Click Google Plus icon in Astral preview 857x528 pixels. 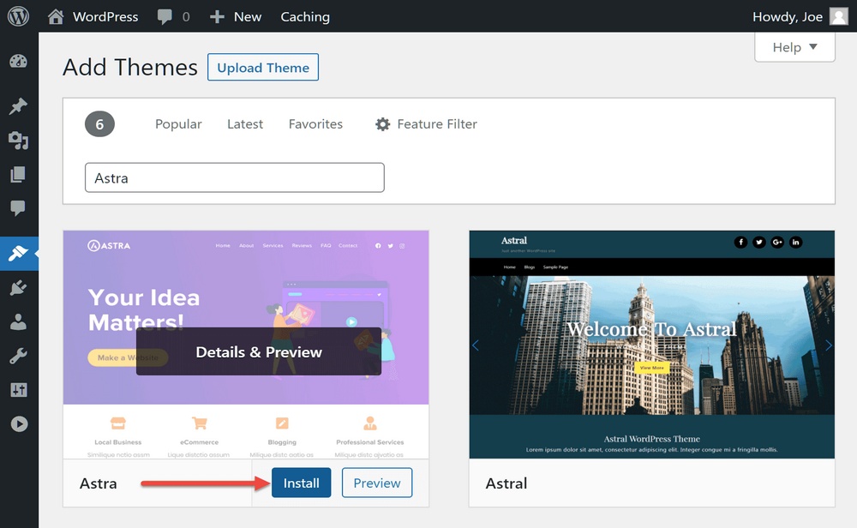[777, 242]
